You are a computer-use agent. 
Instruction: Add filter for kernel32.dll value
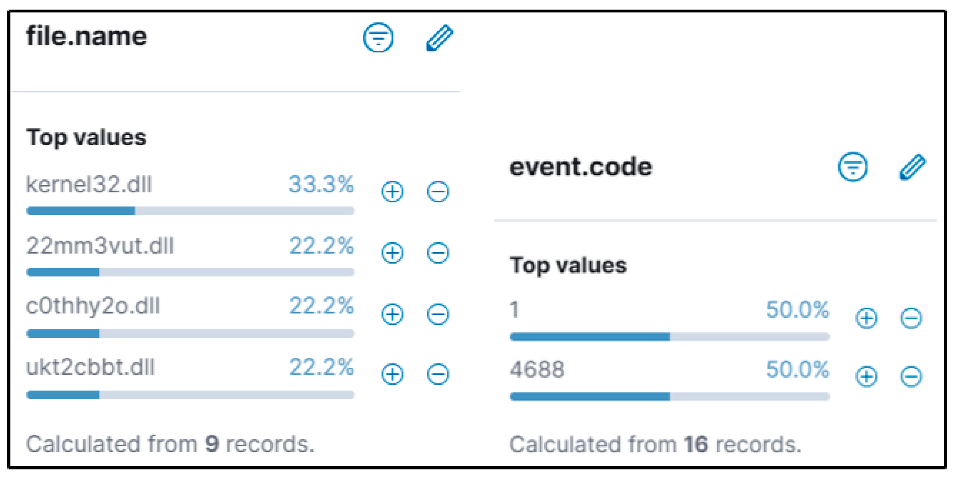[392, 191]
